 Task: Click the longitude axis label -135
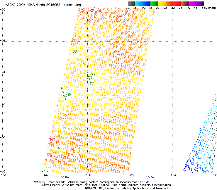pos(3,175)
